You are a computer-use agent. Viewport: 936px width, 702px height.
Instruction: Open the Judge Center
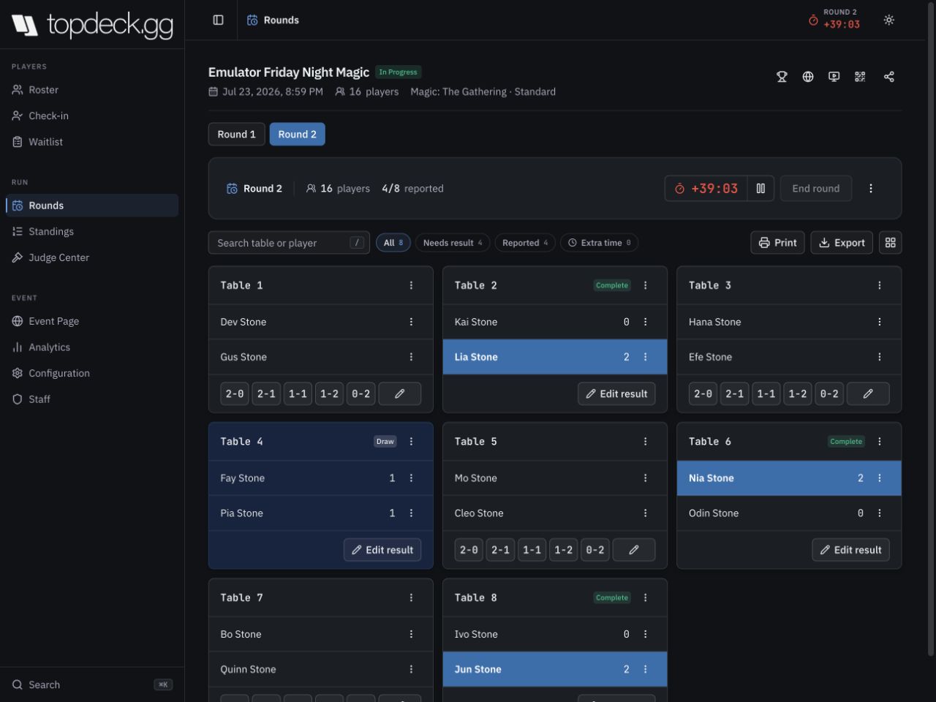coord(92,257)
